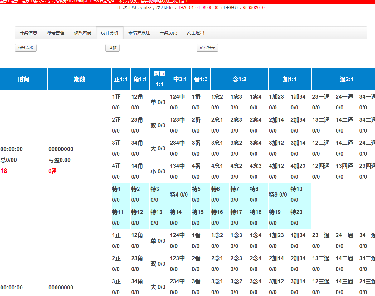The image size is (375, 296).
Task: Click the 时间 column header
Action: [x=24, y=79]
